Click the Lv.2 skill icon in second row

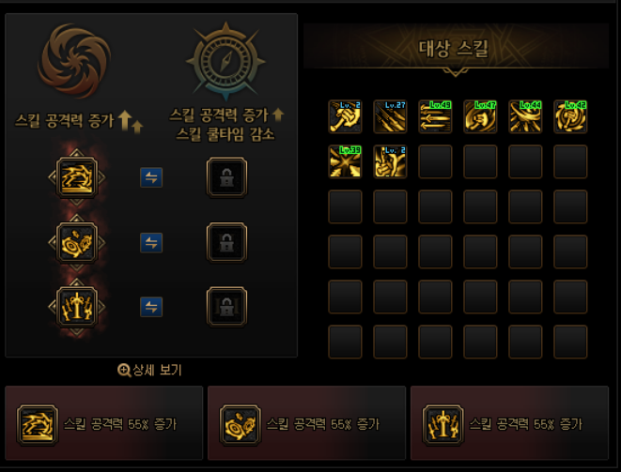point(390,161)
